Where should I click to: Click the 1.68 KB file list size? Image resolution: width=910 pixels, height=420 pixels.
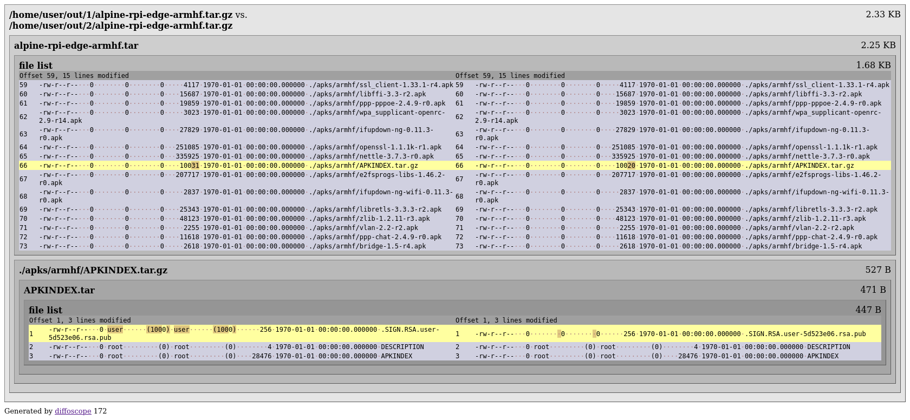tap(873, 65)
